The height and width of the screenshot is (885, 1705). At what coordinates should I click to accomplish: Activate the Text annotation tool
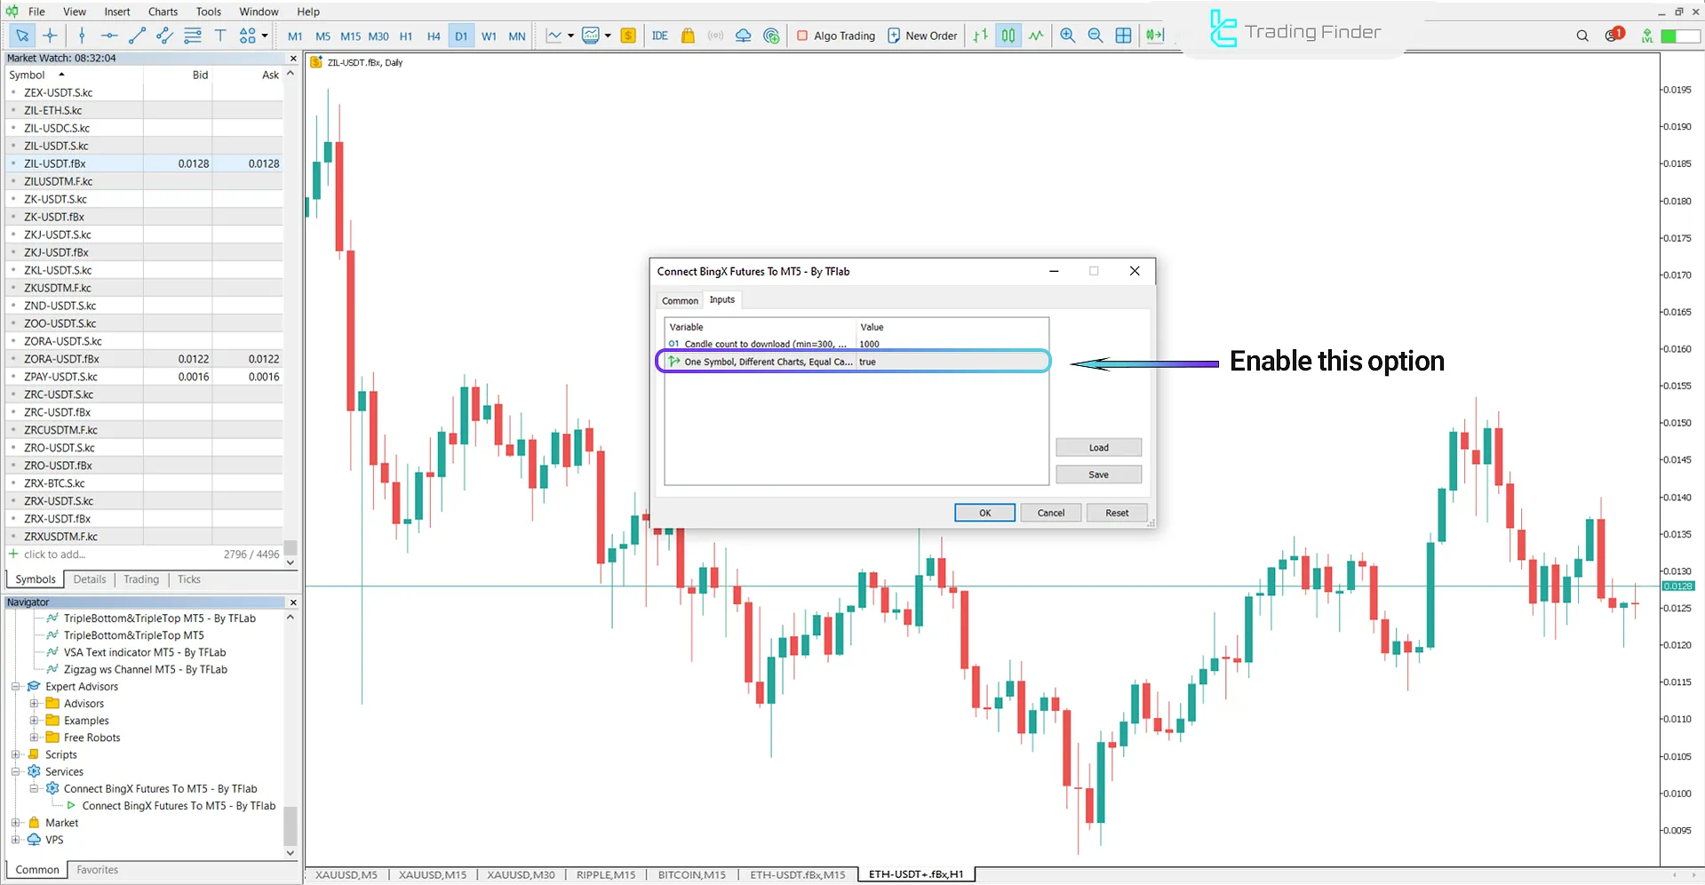(220, 36)
